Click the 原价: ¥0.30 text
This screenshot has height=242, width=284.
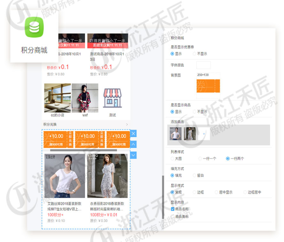[x=99, y=221]
